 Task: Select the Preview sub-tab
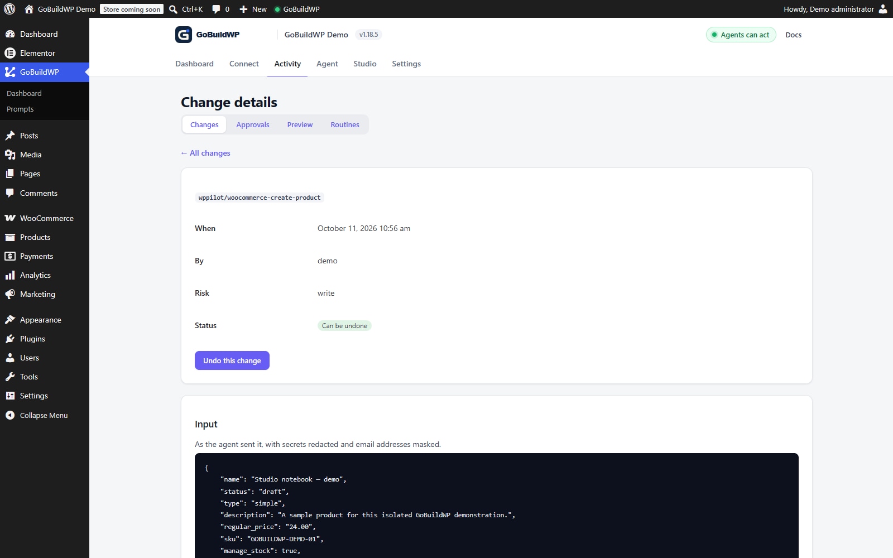pos(300,124)
